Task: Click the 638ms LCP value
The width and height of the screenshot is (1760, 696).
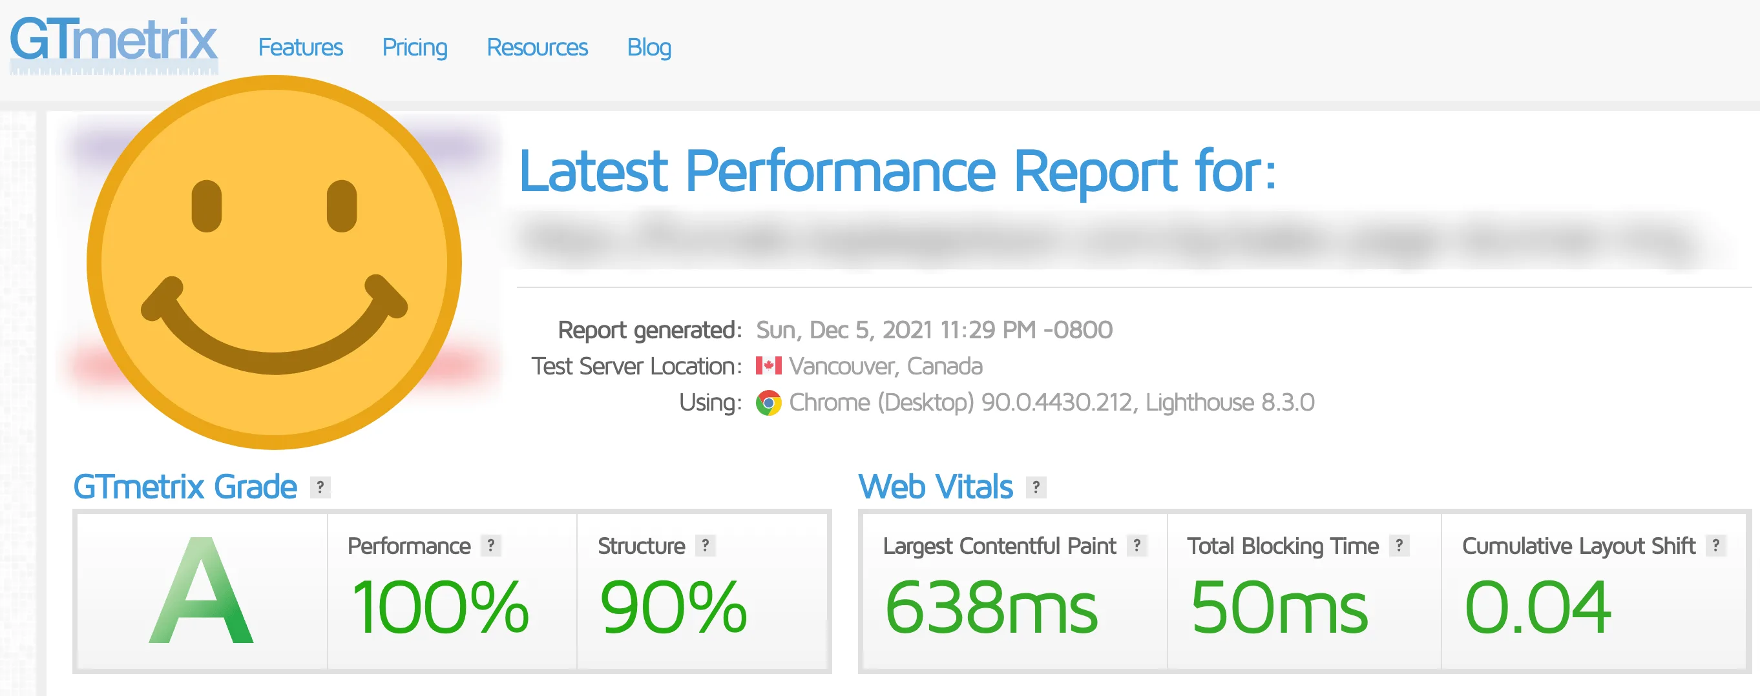Action: coord(990,606)
